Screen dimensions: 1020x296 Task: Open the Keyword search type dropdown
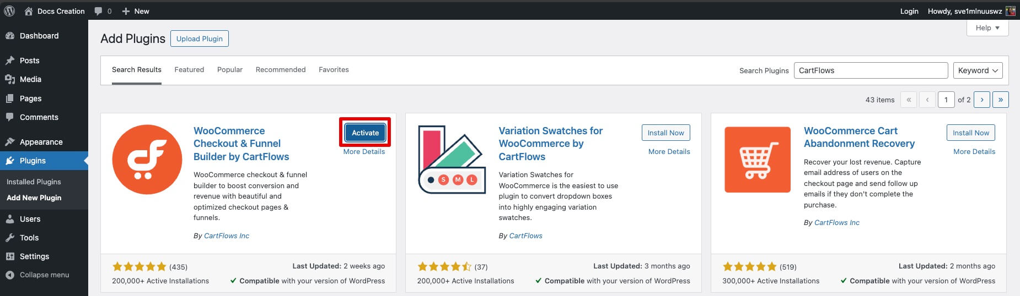pos(978,70)
